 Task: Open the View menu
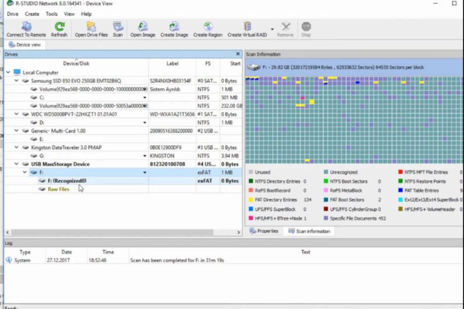click(69, 14)
